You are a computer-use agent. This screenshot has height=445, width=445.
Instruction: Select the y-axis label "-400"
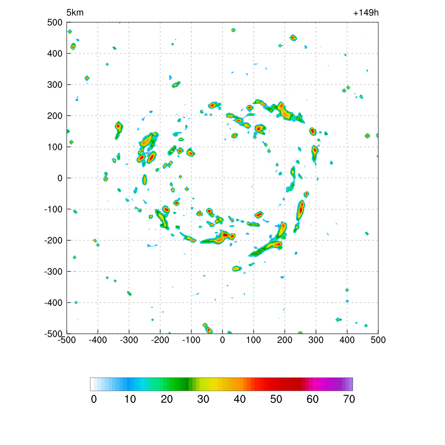[x=53, y=303]
